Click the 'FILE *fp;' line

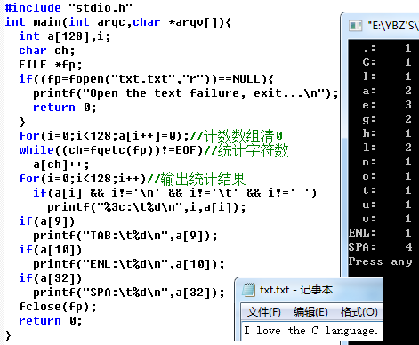click(x=51, y=65)
